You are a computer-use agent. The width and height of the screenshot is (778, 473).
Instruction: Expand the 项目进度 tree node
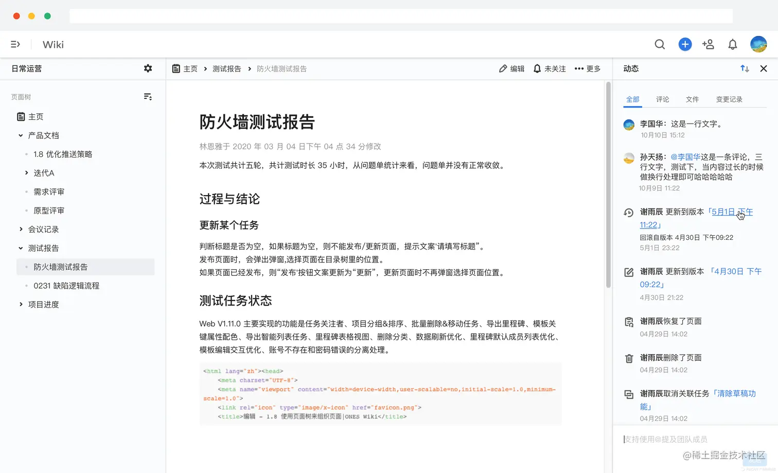click(x=21, y=304)
